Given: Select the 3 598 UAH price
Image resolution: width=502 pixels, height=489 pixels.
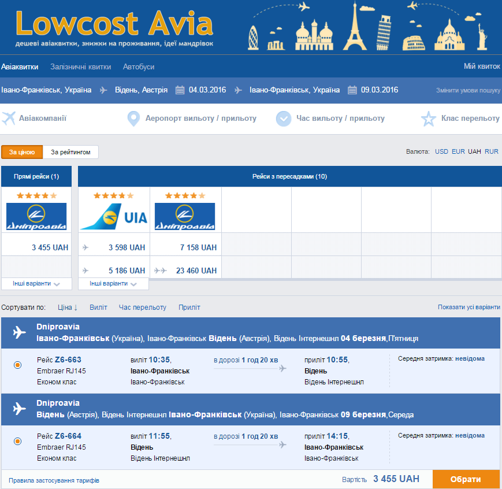Looking at the screenshot, I should click(x=127, y=247).
